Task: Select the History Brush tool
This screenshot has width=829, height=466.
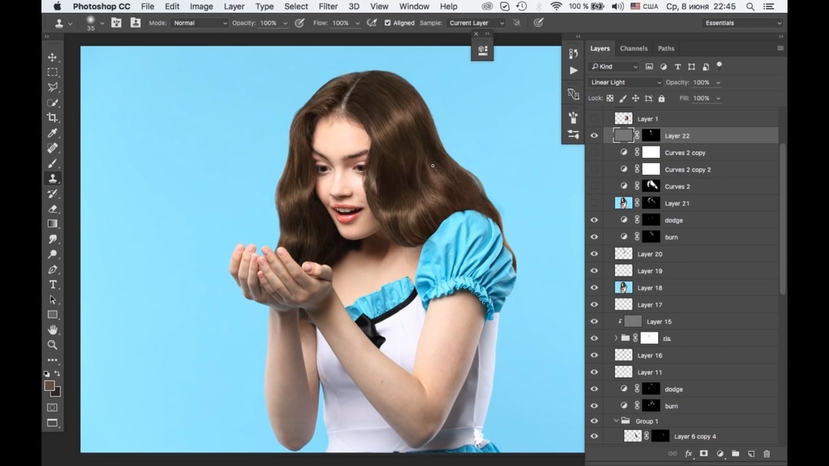Action: point(52,194)
